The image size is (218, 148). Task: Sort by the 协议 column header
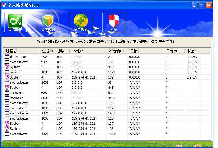[62, 51]
